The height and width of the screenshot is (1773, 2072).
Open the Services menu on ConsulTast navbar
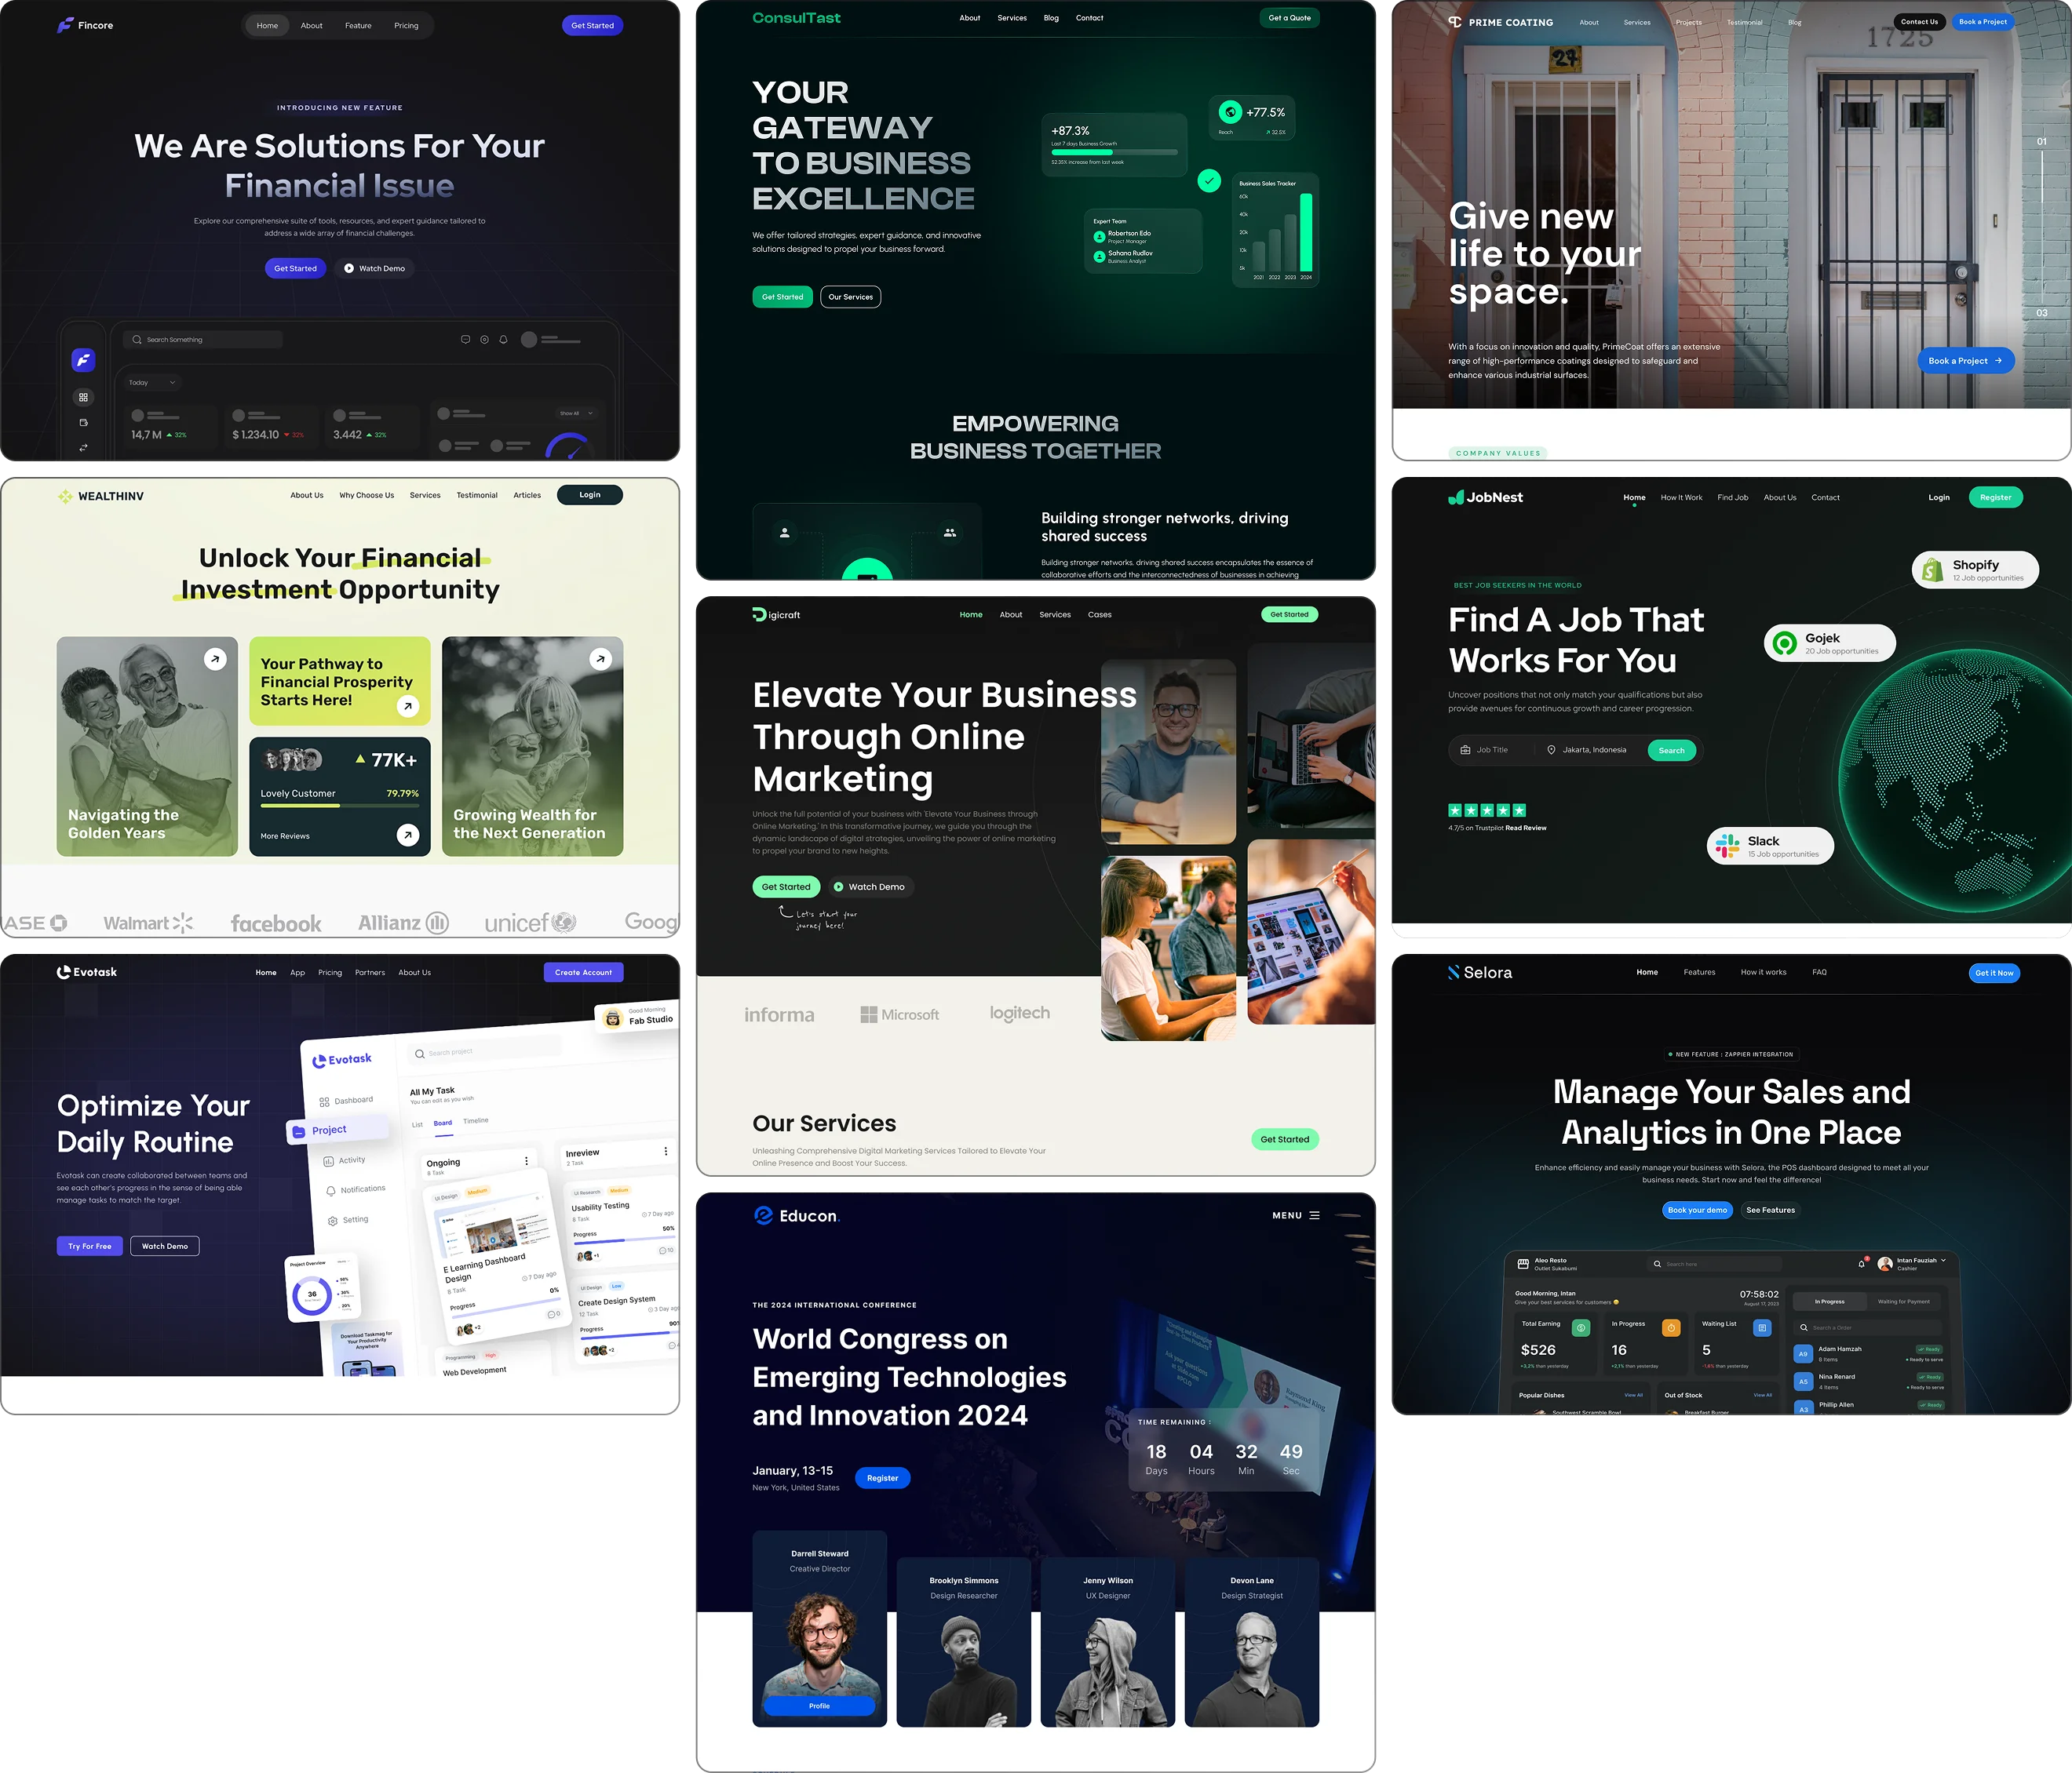[x=1011, y=17]
